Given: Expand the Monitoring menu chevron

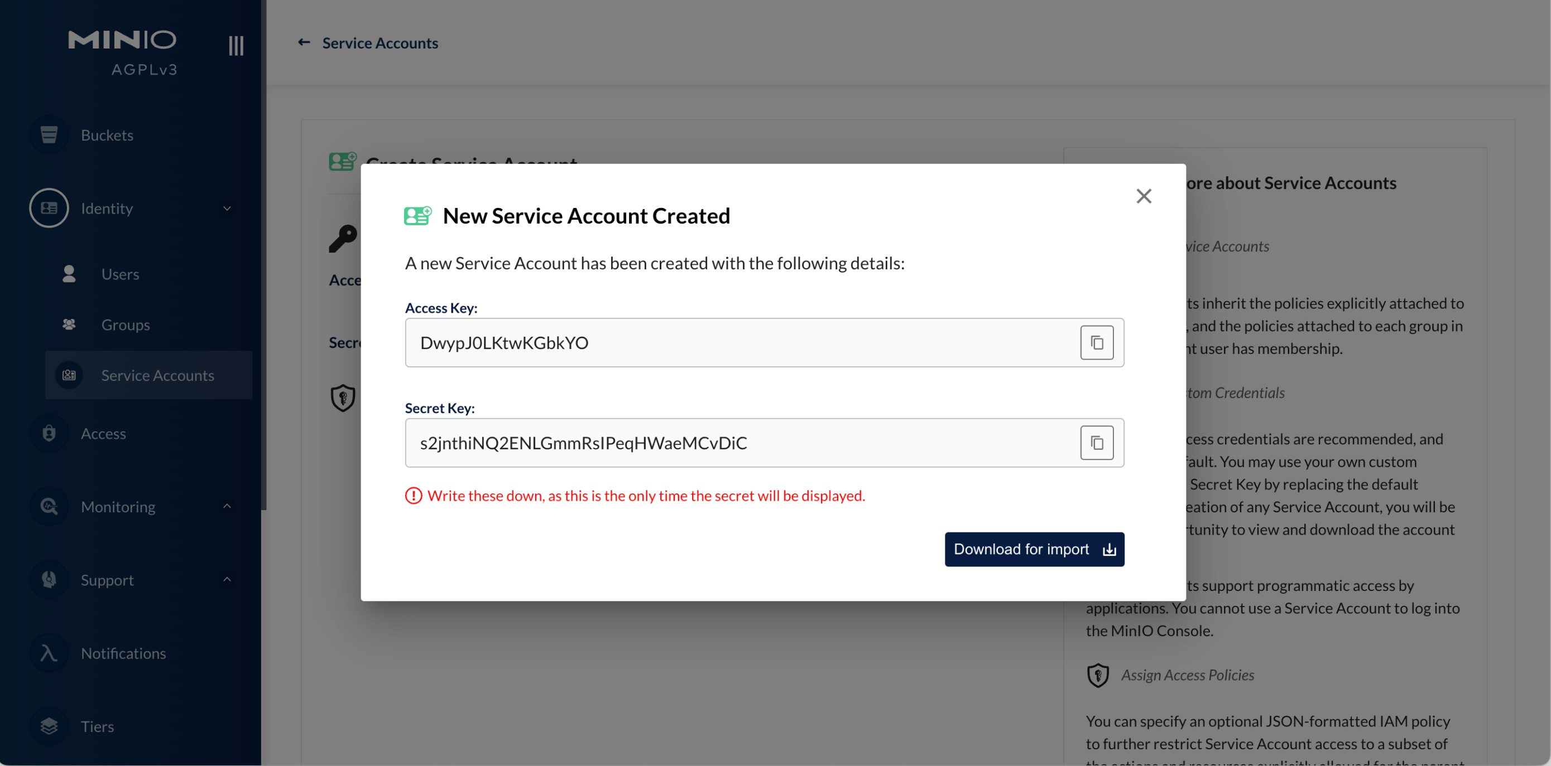Looking at the screenshot, I should pyautogui.click(x=227, y=506).
